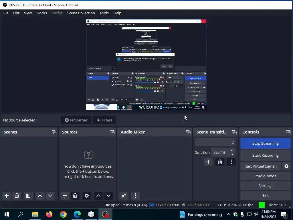Click the 'REC: 00:00:00' status text

[199, 205]
